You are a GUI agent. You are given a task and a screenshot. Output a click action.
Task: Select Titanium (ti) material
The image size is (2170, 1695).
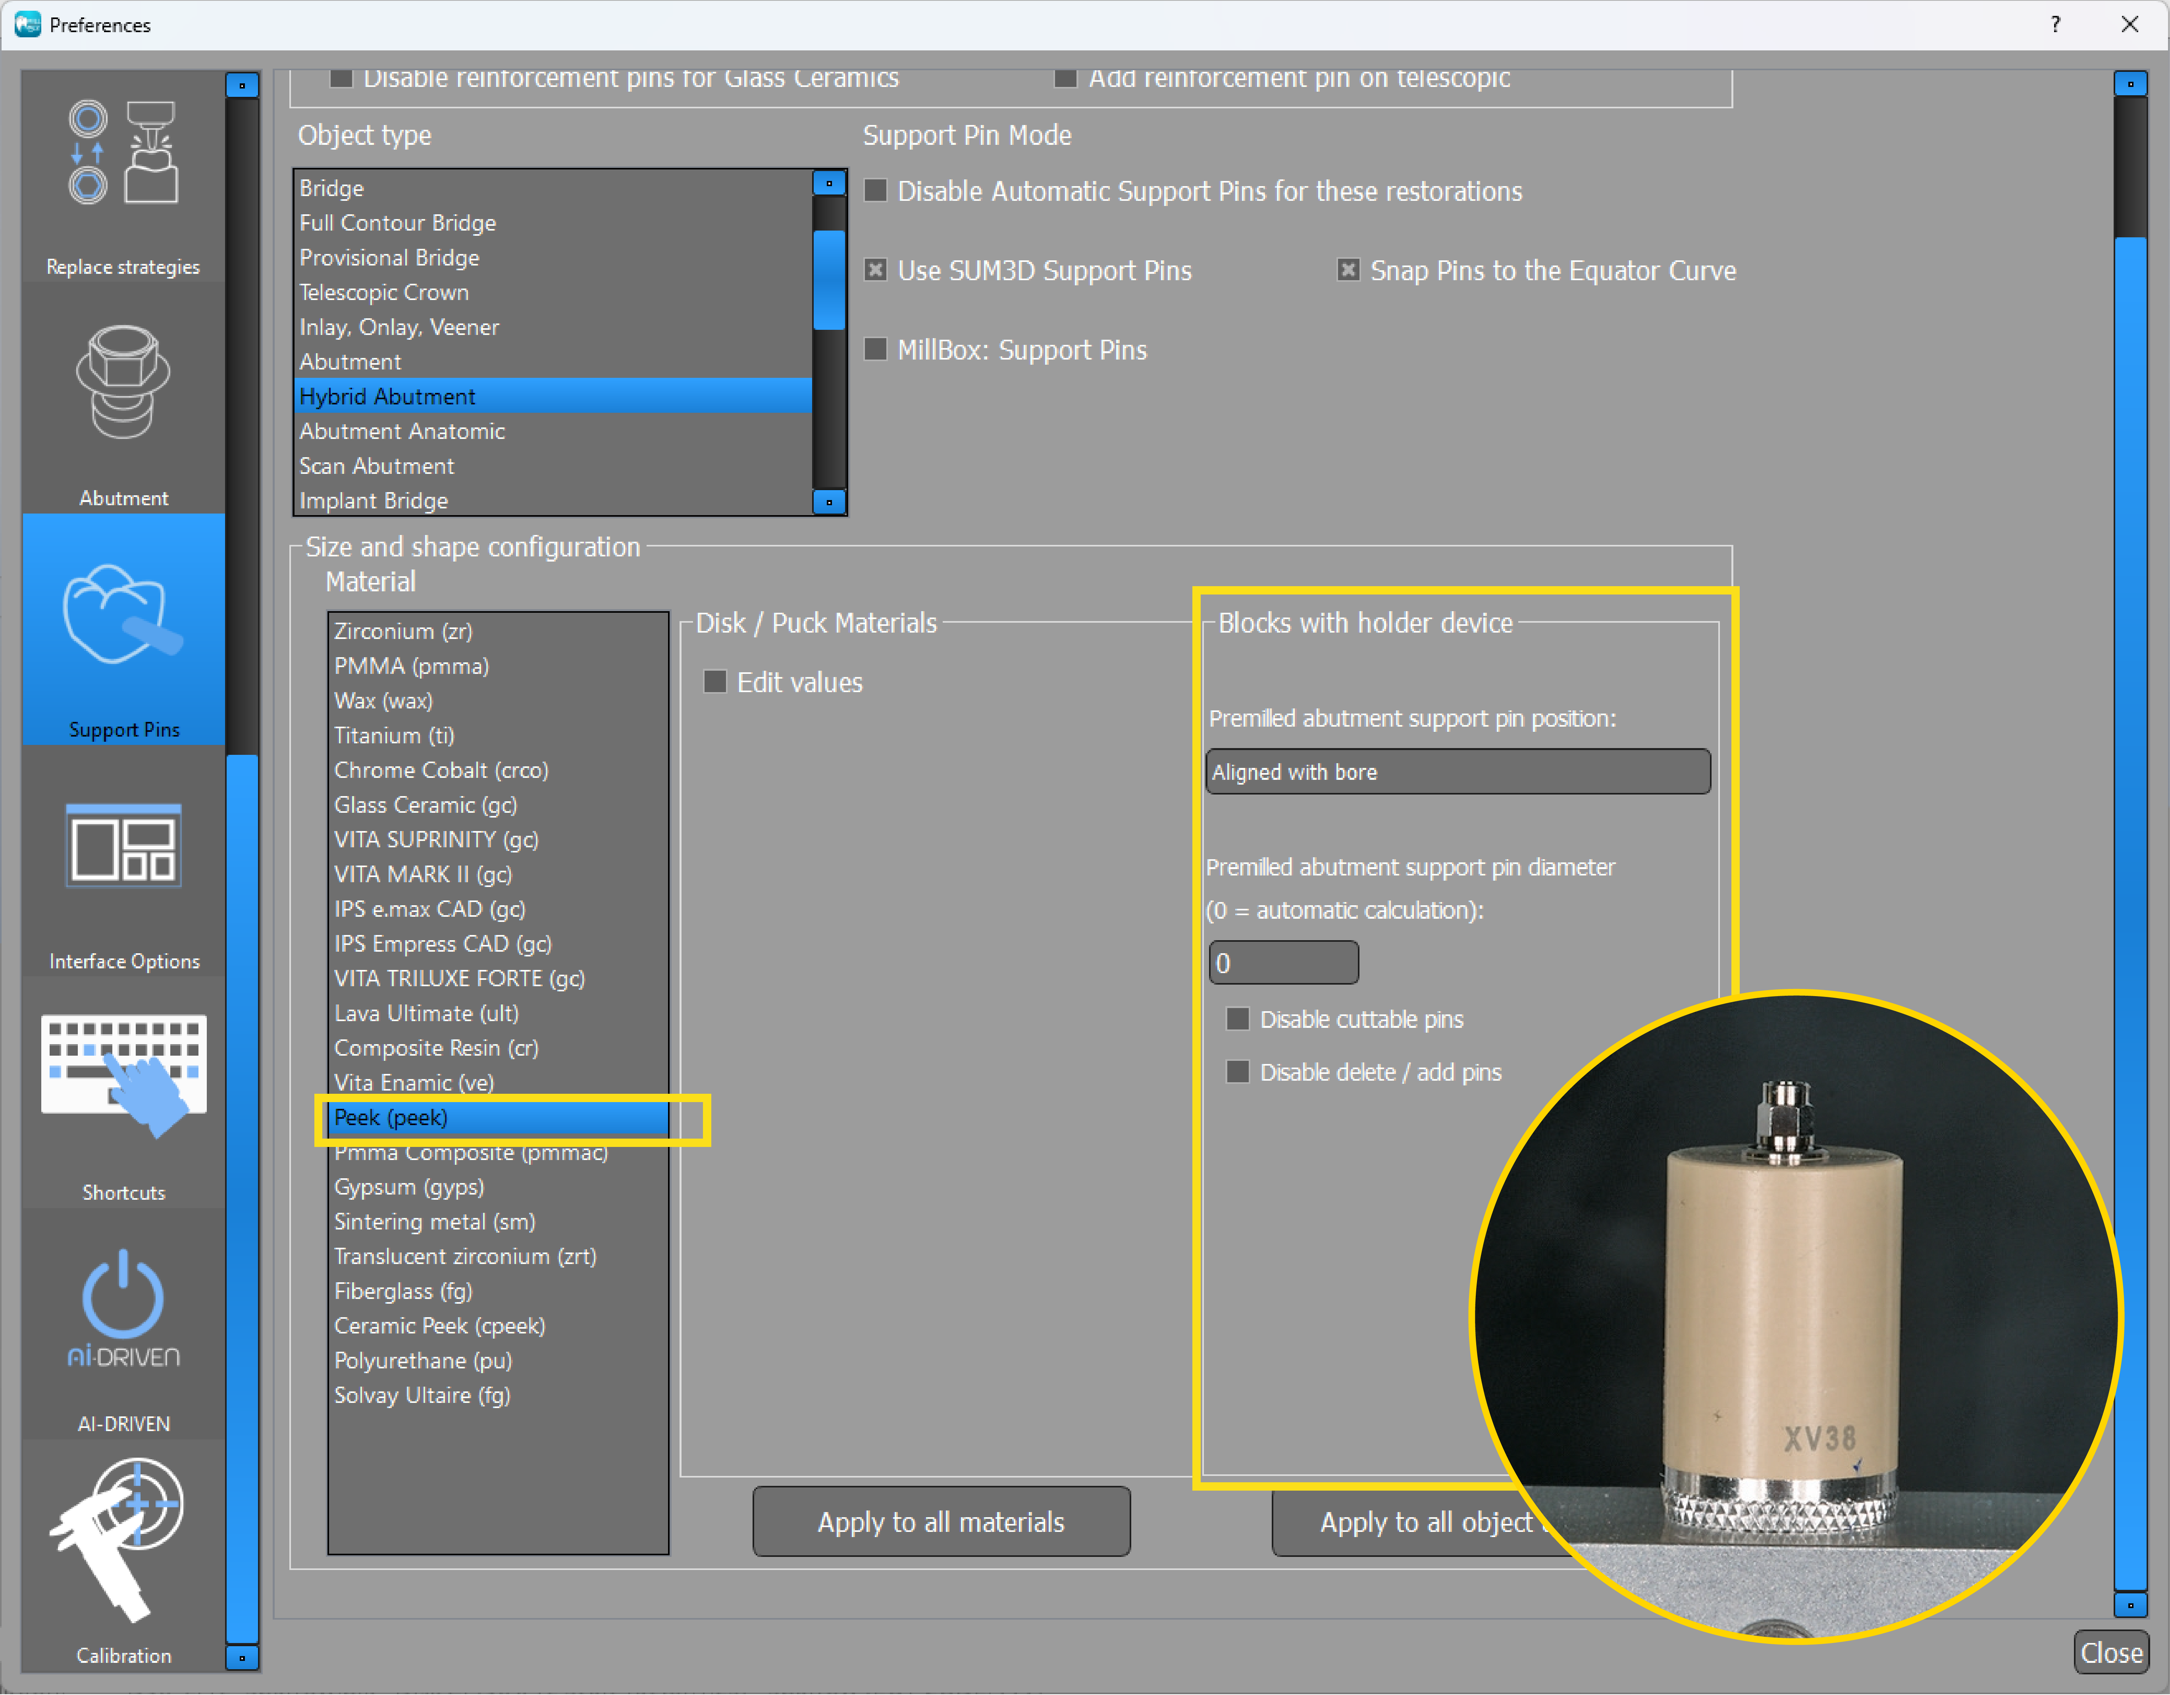(x=499, y=735)
